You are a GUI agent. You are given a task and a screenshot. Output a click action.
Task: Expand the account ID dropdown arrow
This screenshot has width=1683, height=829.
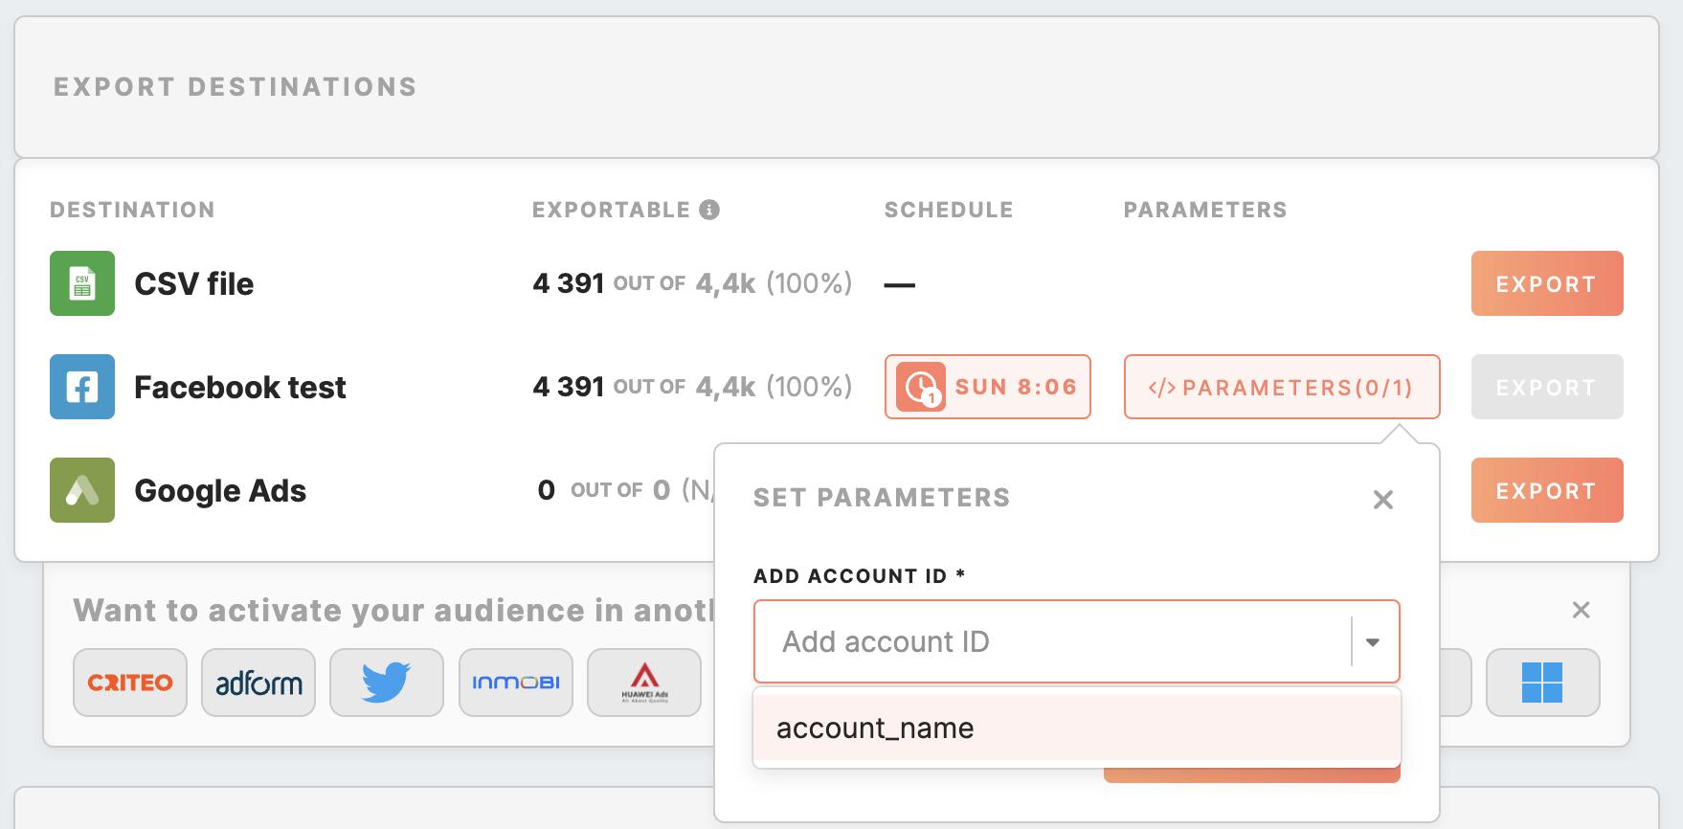tap(1373, 641)
